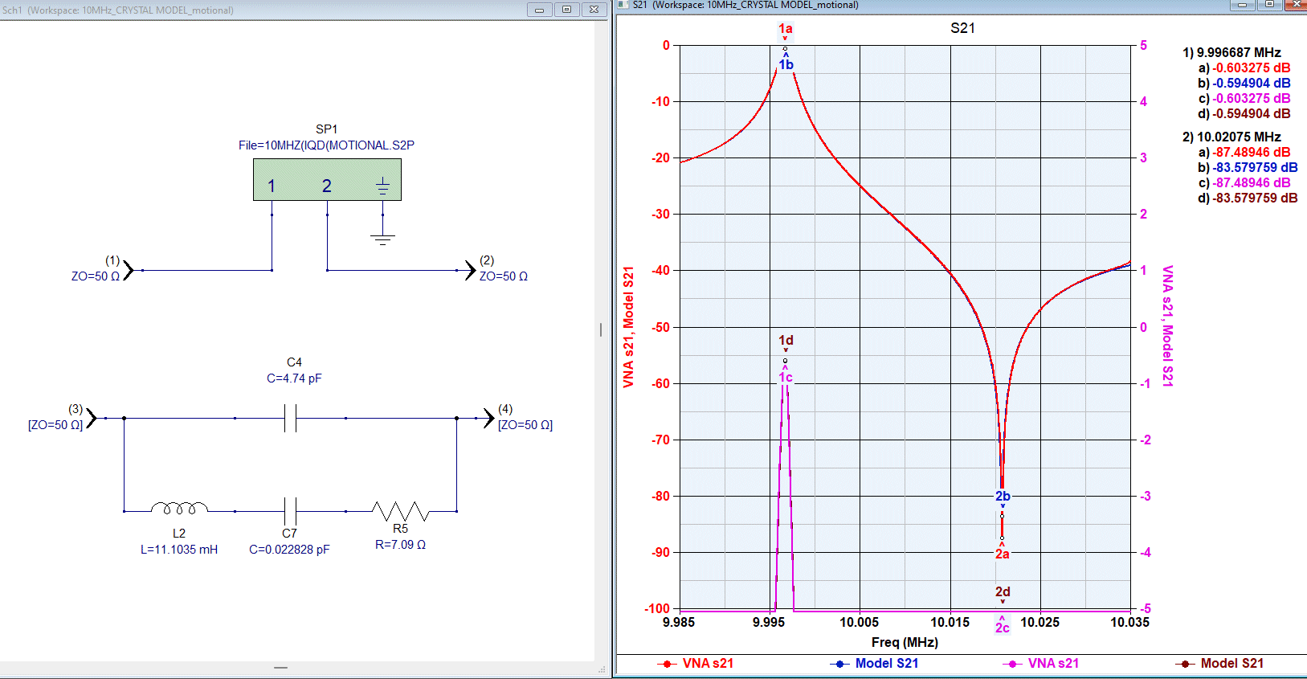Click the red -87.48946 dB readout for 2a

click(x=1252, y=153)
